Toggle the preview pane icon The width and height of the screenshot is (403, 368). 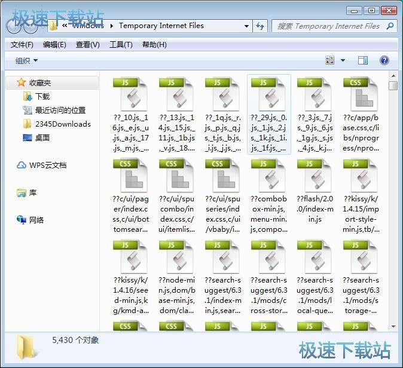click(x=363, y=60)
